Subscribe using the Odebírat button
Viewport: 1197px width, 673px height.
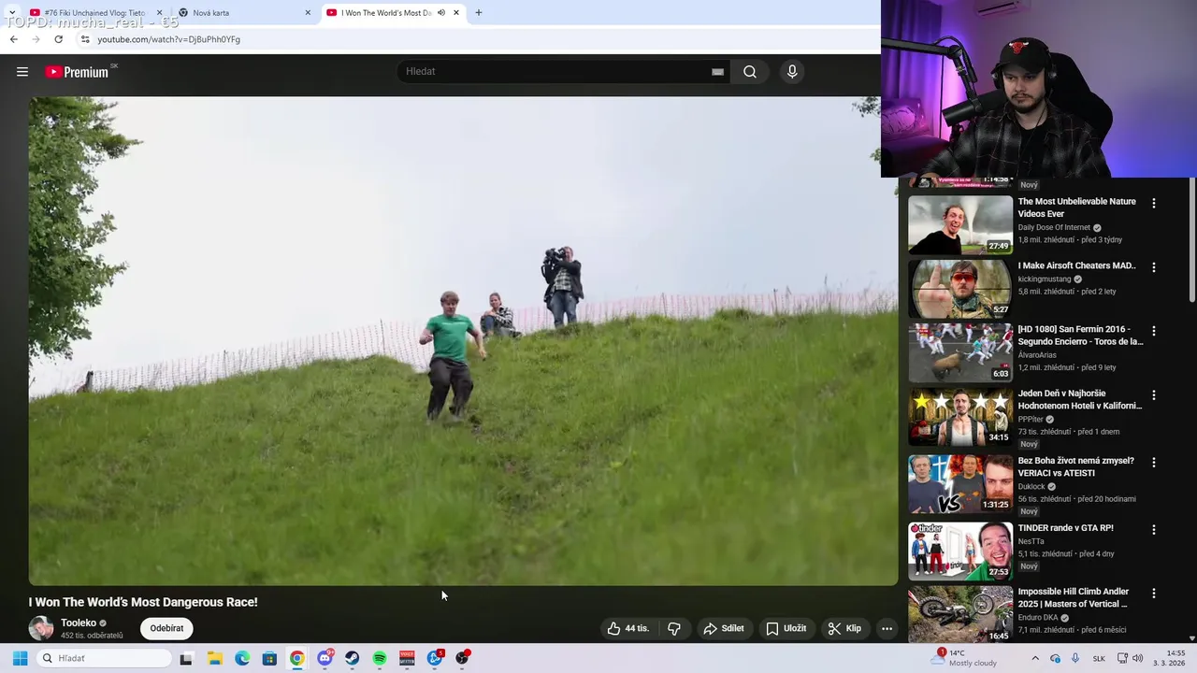(166, 628)
